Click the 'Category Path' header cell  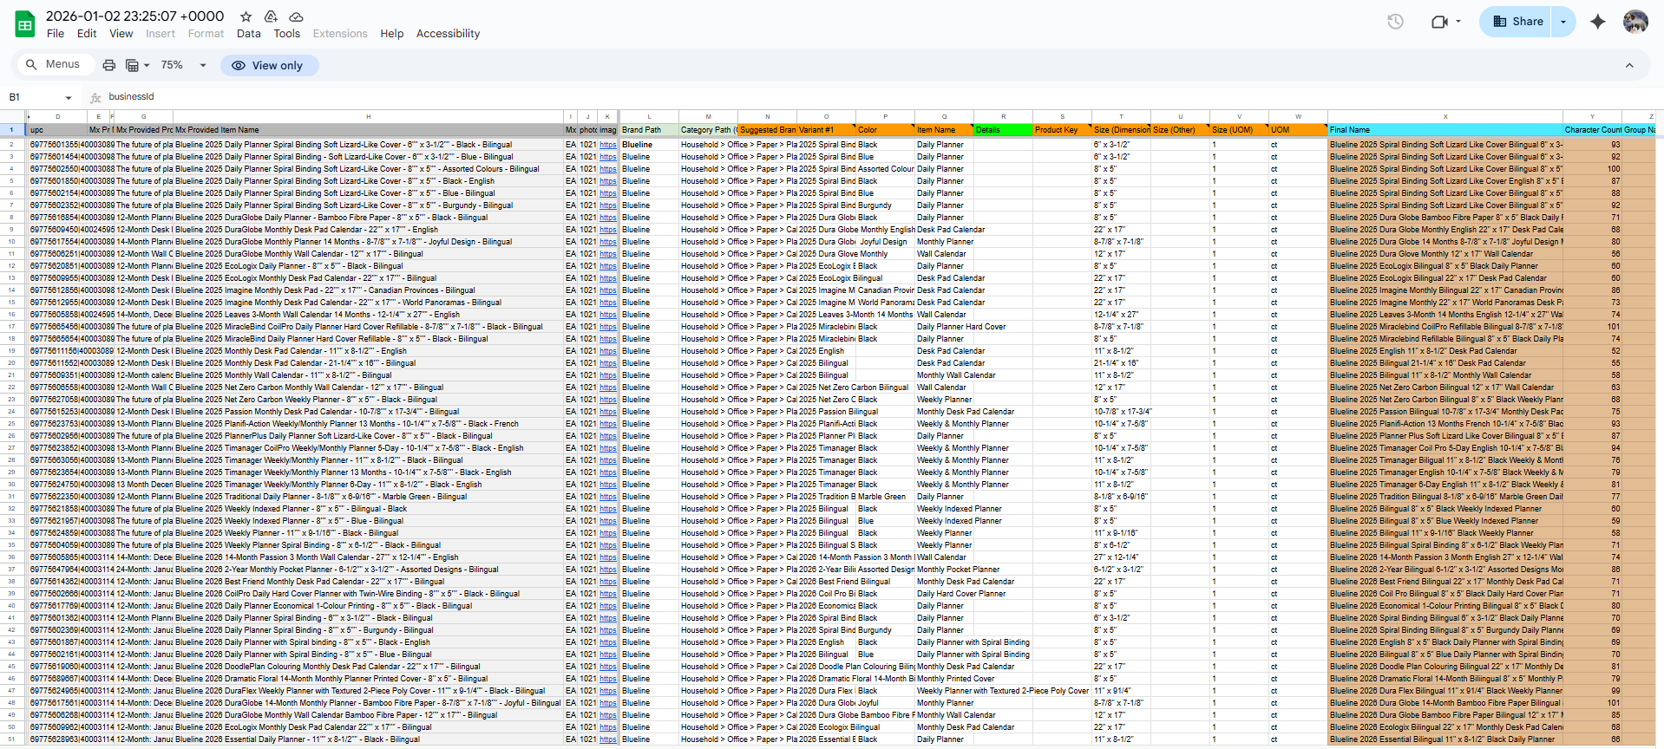[x=708, y=130]
